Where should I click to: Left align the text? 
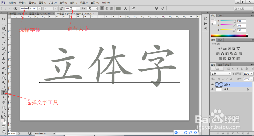pos(102,8)
